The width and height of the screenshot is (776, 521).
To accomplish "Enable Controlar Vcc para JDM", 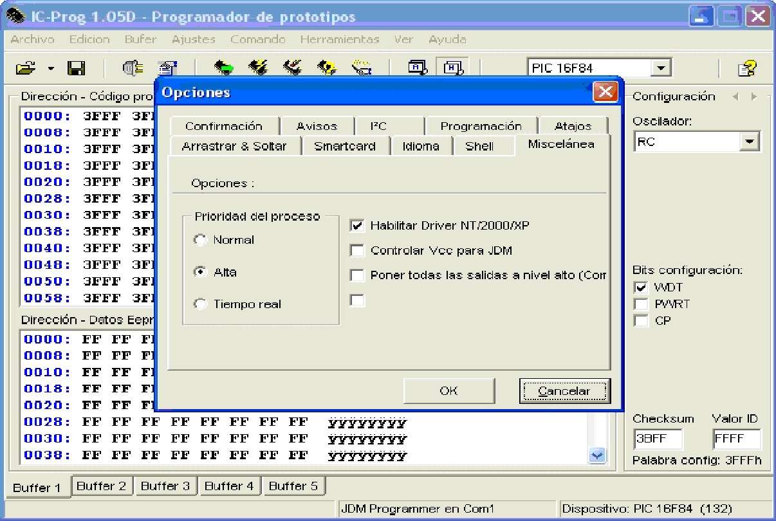I will point(357,250).
